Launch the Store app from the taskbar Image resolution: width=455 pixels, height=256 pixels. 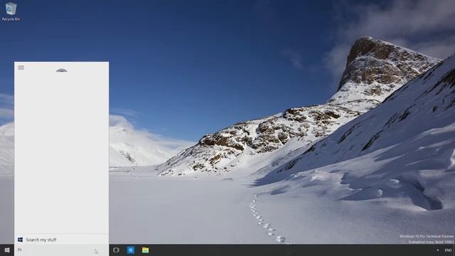coord(131,250)
